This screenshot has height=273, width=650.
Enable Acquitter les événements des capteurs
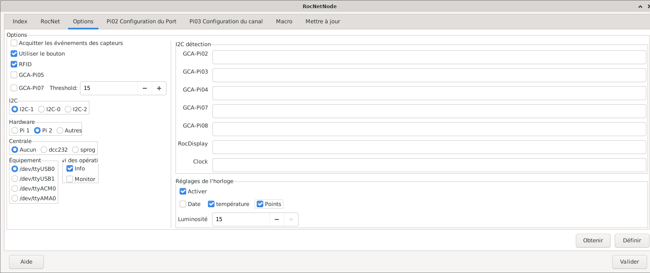coord(14,43)
